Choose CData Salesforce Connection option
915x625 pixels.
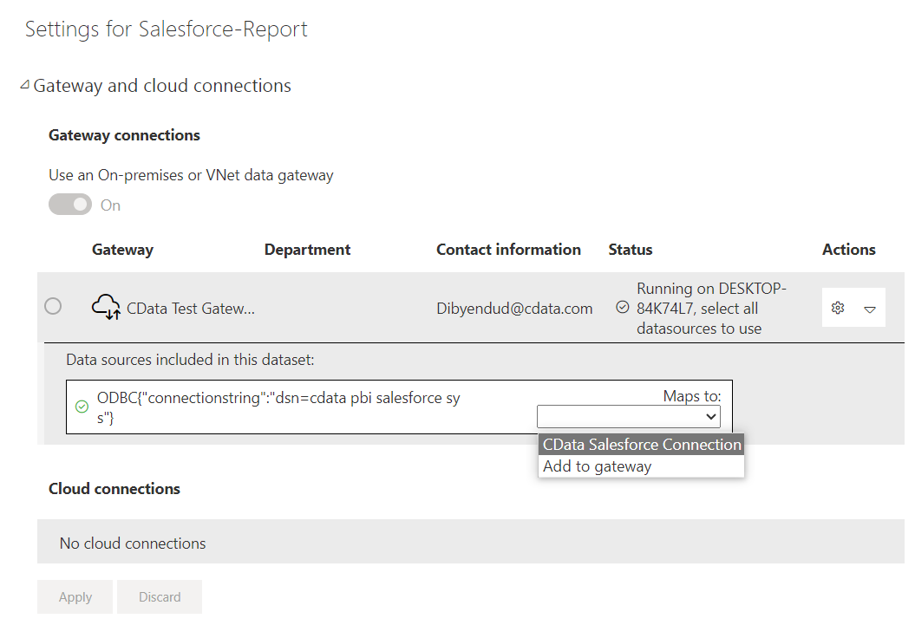coord(641,445)
